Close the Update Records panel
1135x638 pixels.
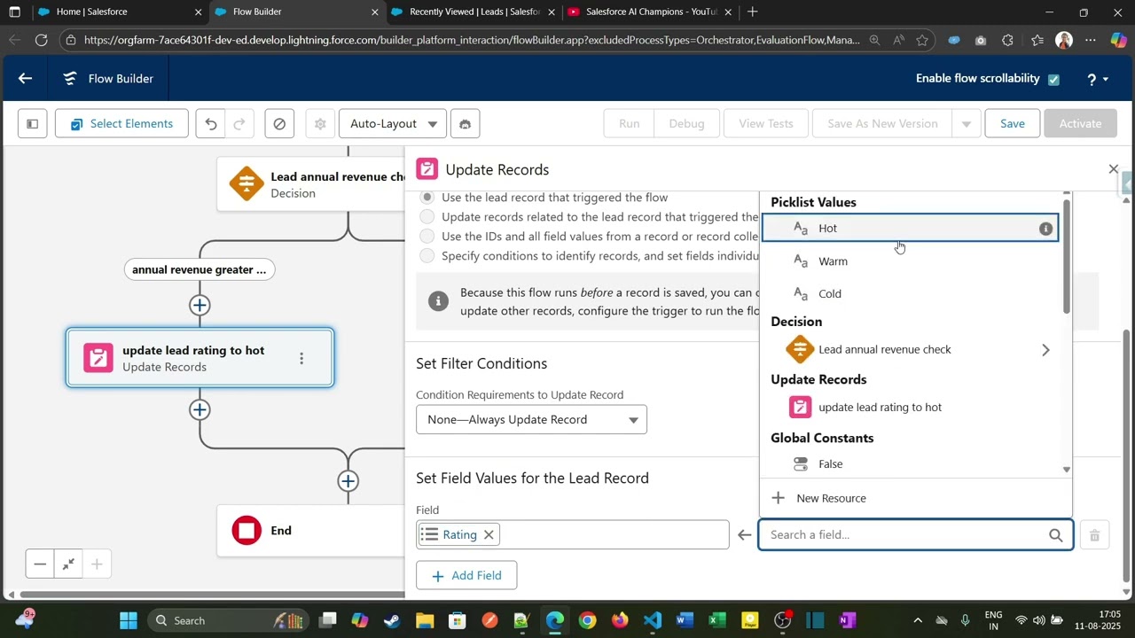[x=1114, y=169]
